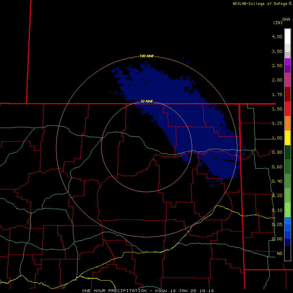Pick the navy swatch just above ND
The image size is (293, 293).
pos(287,242)
